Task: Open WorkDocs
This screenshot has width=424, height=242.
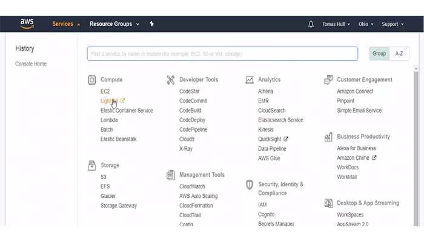Action: [x=348, y=168]
